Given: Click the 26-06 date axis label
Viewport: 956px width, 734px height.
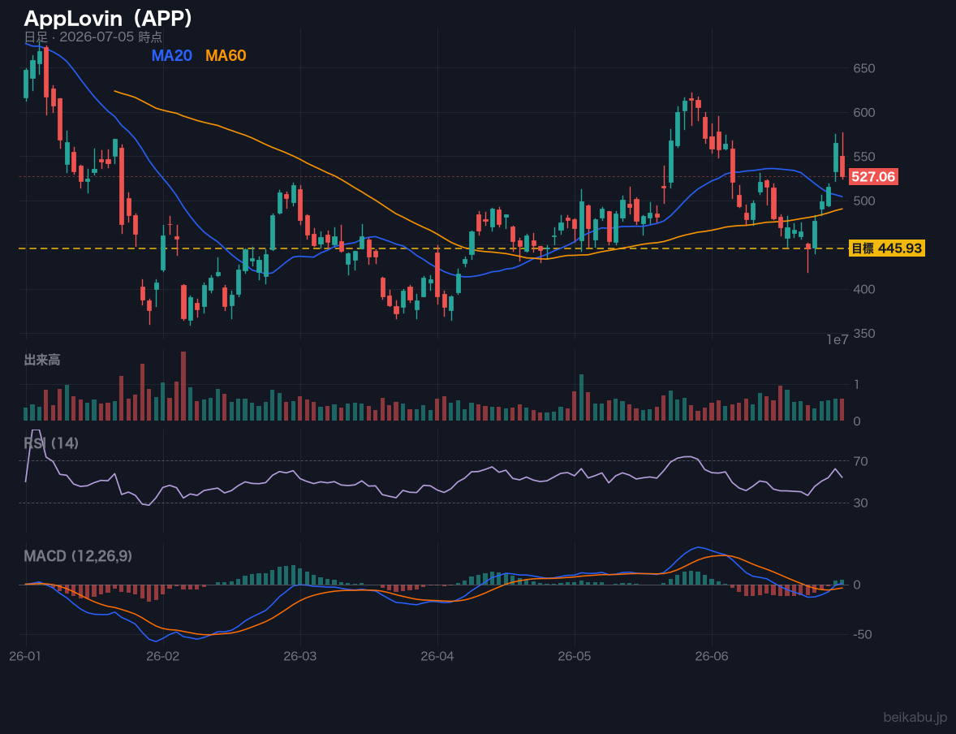Looking at the screenshot, I should pyautogui.click(x=712, y=657).
